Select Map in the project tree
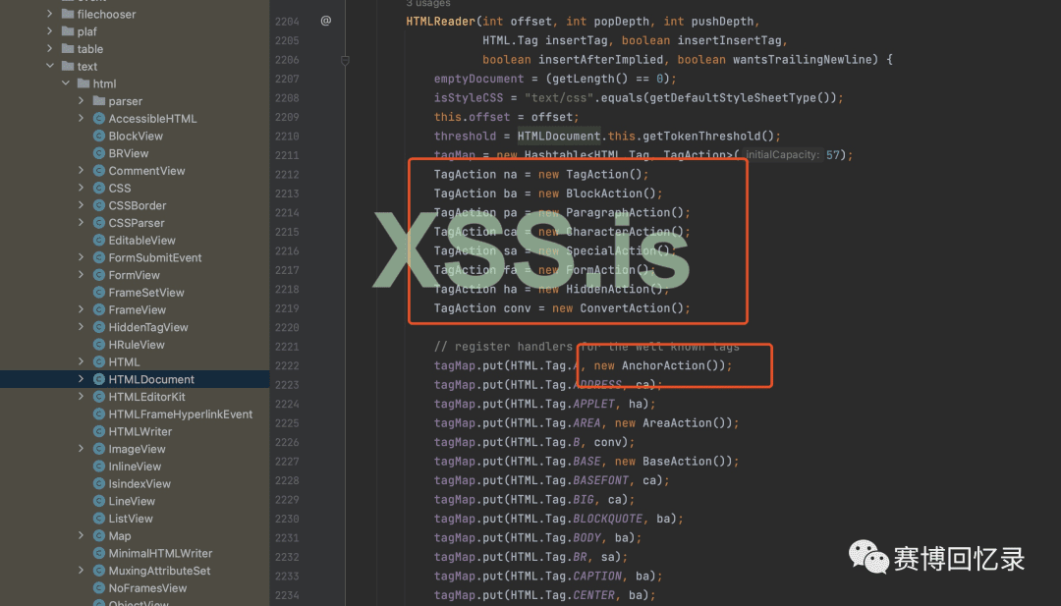 tap(120, 536)
